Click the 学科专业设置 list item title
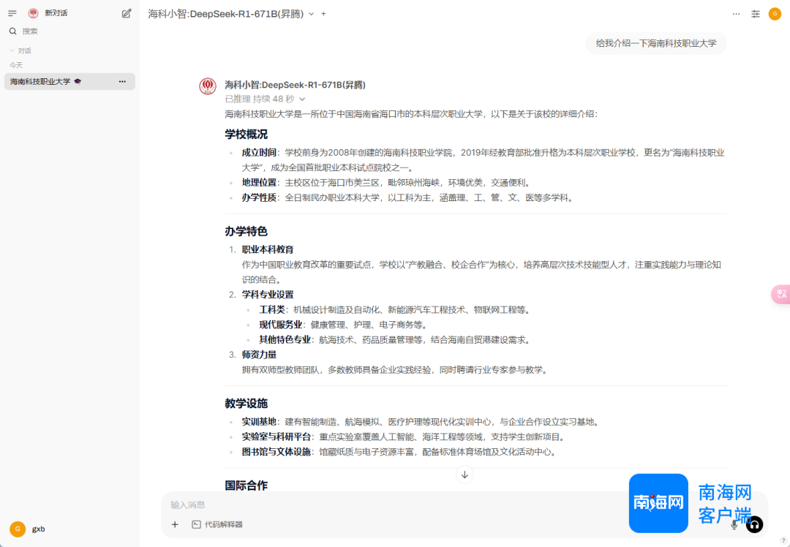790x547 pixels. pos(268,295)
